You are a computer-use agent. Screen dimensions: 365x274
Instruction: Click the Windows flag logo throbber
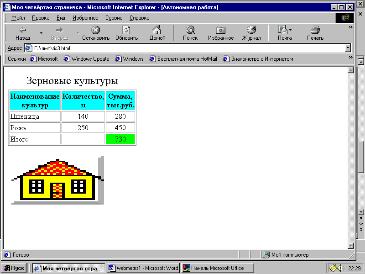coord(345,18)
